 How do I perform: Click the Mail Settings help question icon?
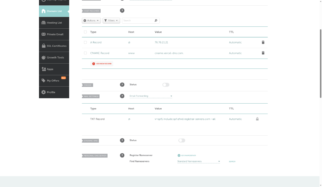122,96
